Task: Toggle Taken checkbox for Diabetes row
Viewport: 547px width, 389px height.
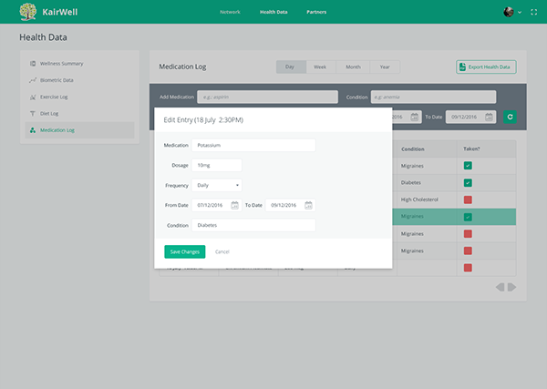Action: point(468,182)
